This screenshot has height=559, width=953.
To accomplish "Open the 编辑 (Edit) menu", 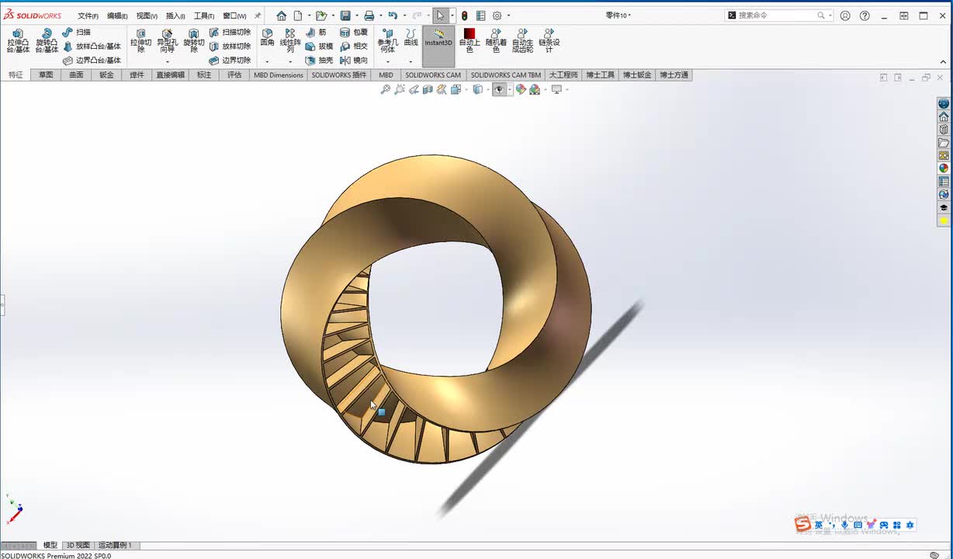I will (x=117, y=16).
